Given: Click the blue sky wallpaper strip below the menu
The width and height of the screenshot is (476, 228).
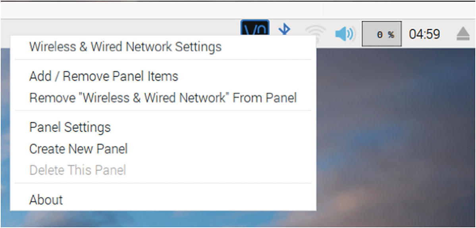Looking at the screenshot, I should (x=159, y=219).
